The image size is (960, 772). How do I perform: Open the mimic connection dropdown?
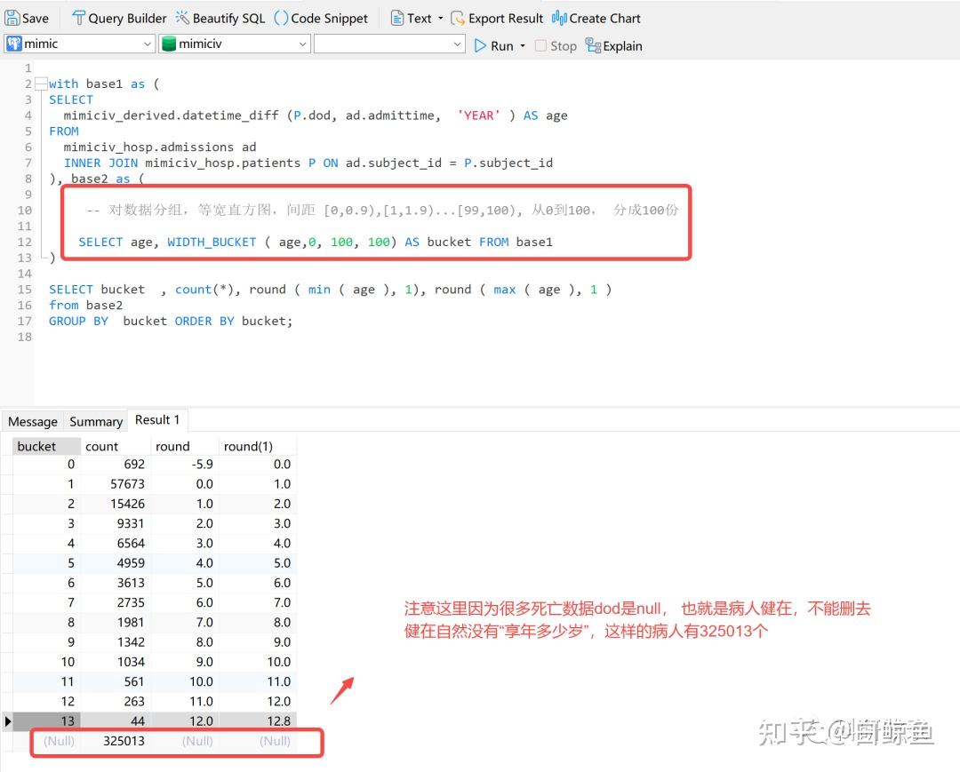tap(148, 43)
